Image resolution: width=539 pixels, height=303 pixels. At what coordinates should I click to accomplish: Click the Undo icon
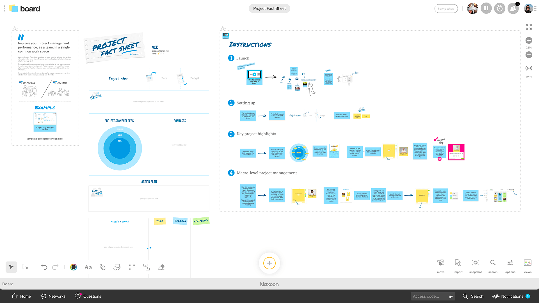click(44, 266)
